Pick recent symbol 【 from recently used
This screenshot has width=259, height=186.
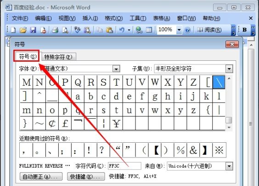155,150
